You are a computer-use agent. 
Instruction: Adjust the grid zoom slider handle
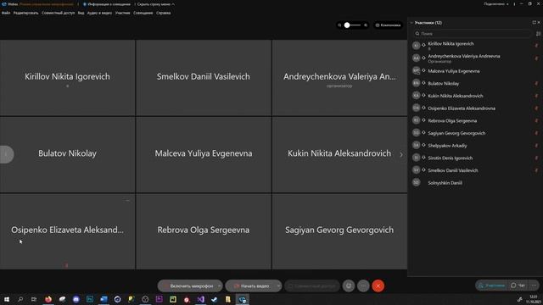pos(347,25)
